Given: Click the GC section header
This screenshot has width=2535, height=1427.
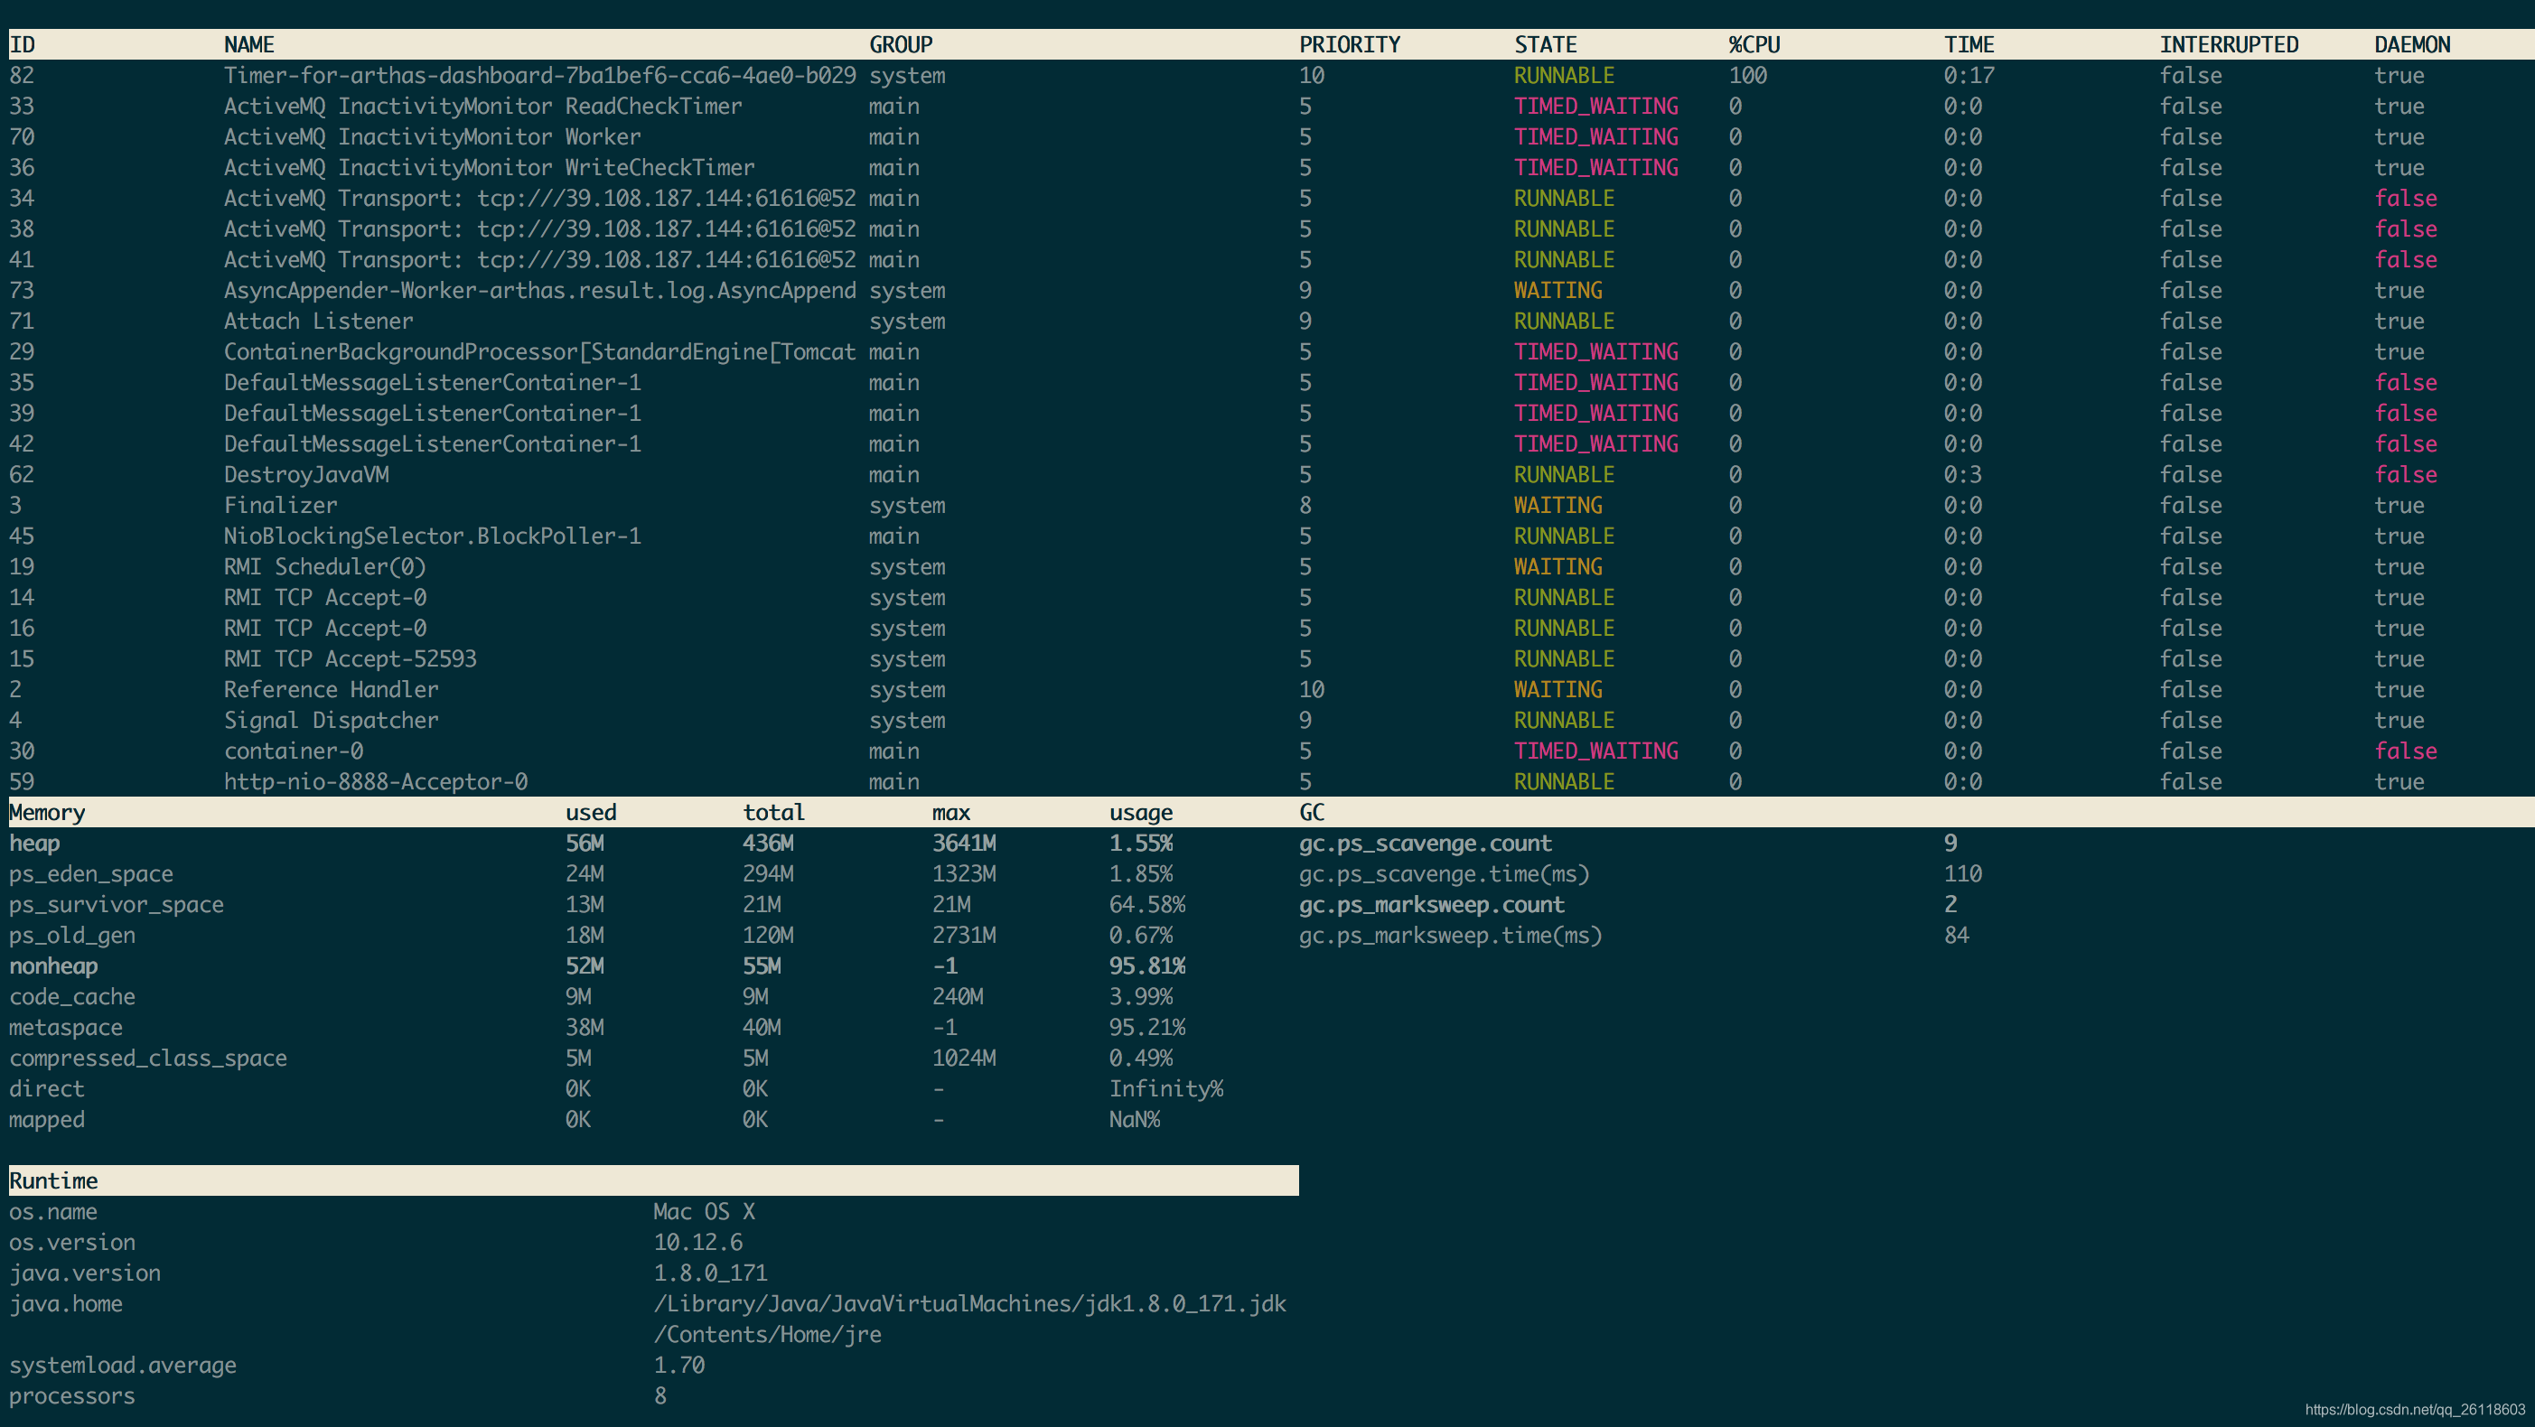Looking at the screenshot, I should (1311, 812).
